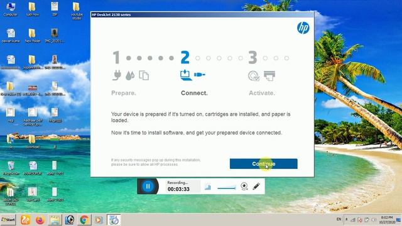Toggle the webcam icon in recorder
This screenshot has height=226, width=402.
click(244, 186)
